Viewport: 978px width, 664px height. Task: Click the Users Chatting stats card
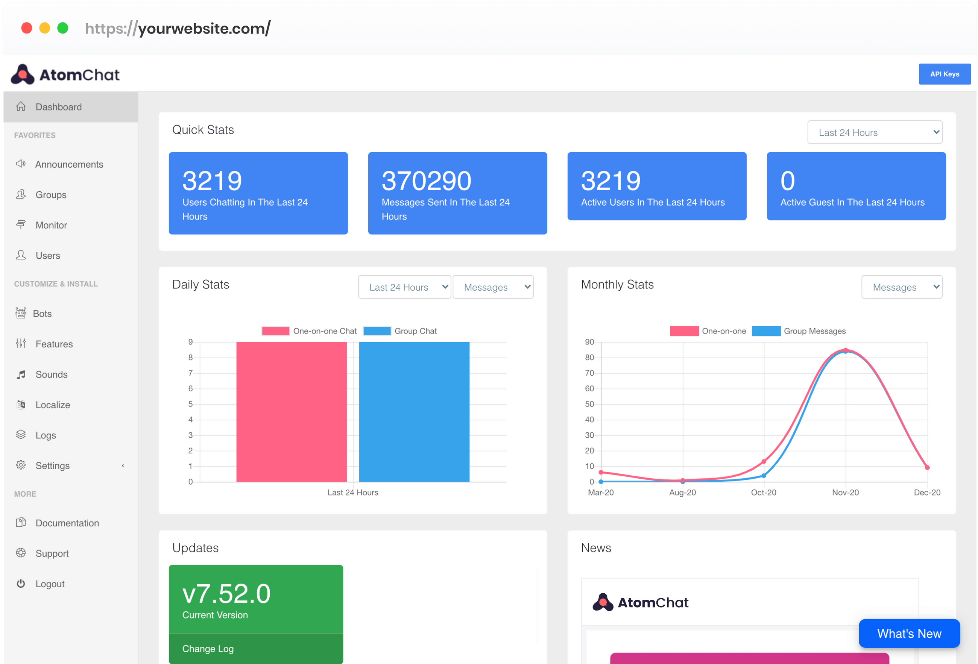click(x=258, y=193)
